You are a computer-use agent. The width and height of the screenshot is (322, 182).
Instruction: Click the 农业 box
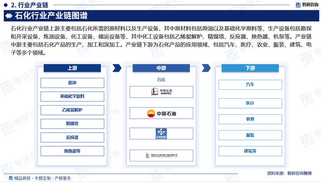pyautogui.click(x=250, y=119)
